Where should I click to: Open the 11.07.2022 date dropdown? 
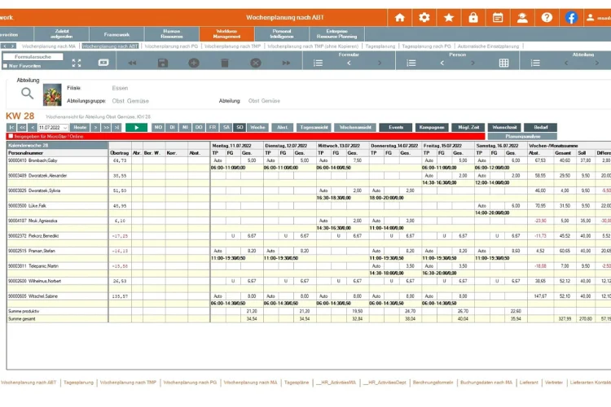tap(64, 128)
